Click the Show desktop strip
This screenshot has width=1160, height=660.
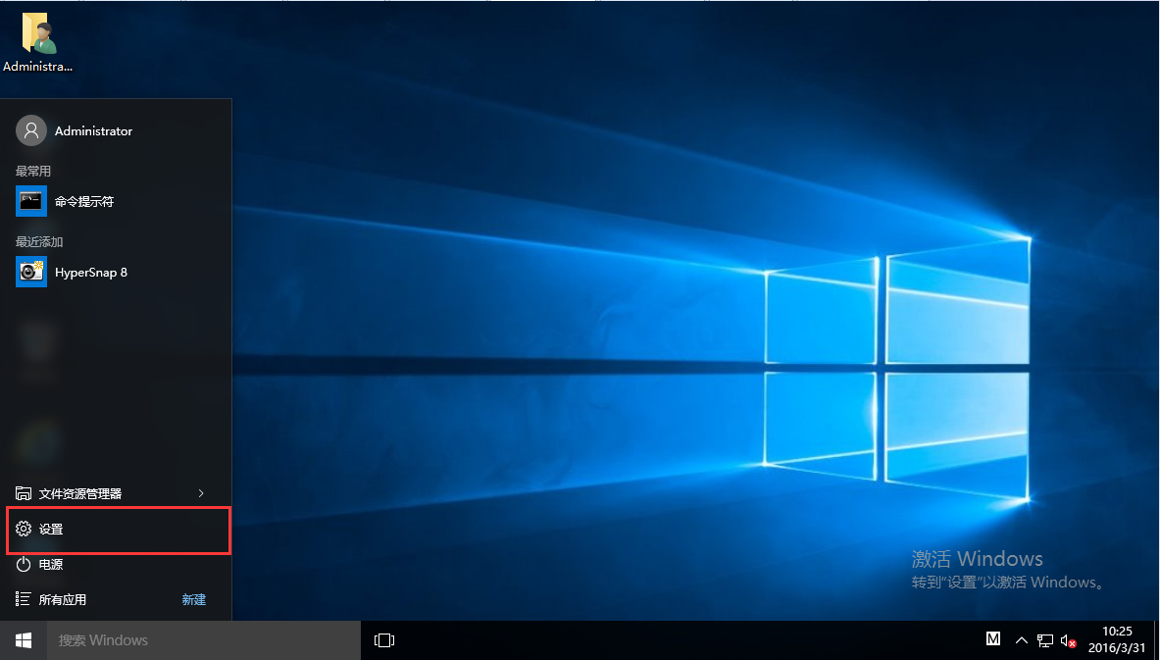click(1156, 640)
